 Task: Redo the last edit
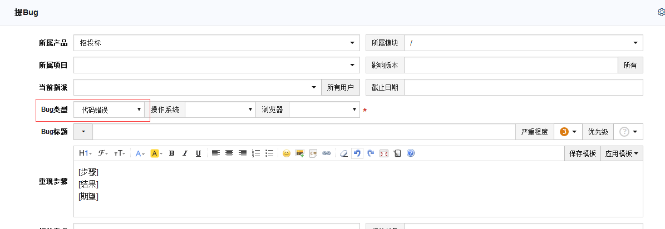[x=371, y=153]
